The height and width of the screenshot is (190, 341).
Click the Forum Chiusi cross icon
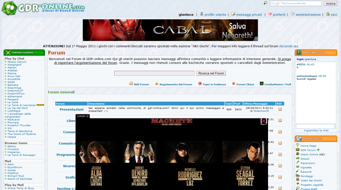pos(234,83)
